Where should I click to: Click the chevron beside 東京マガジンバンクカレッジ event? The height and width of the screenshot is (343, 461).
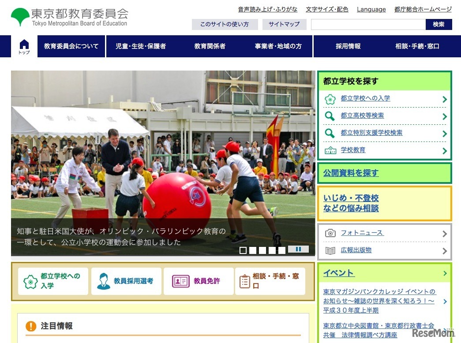click(445, 301)
